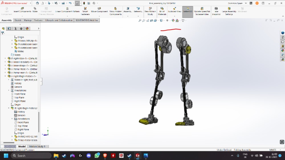Click the Bill of Materials icon
Image resolution: width=285 pixels, height=160 pixels.
point(162,10)
